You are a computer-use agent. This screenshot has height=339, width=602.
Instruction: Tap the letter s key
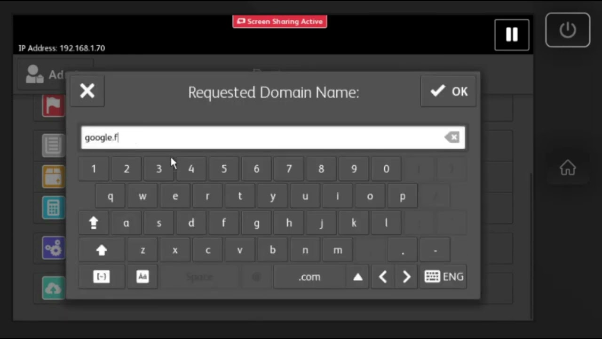[x=159, y=223]
